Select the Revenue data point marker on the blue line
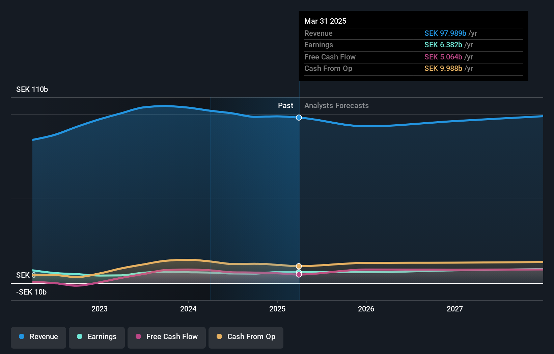The image size is (554, 354). [299, 118]
